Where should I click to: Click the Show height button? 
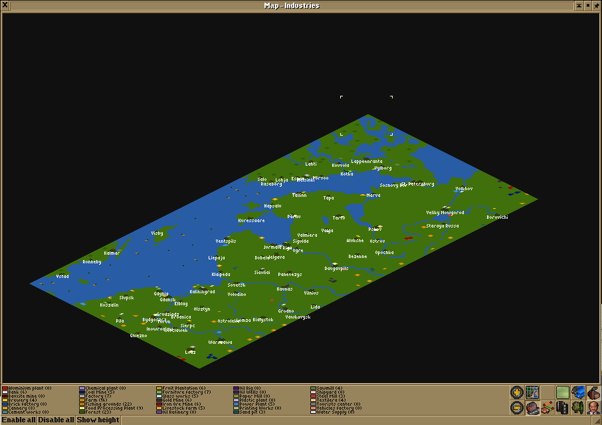click(98, 420)
